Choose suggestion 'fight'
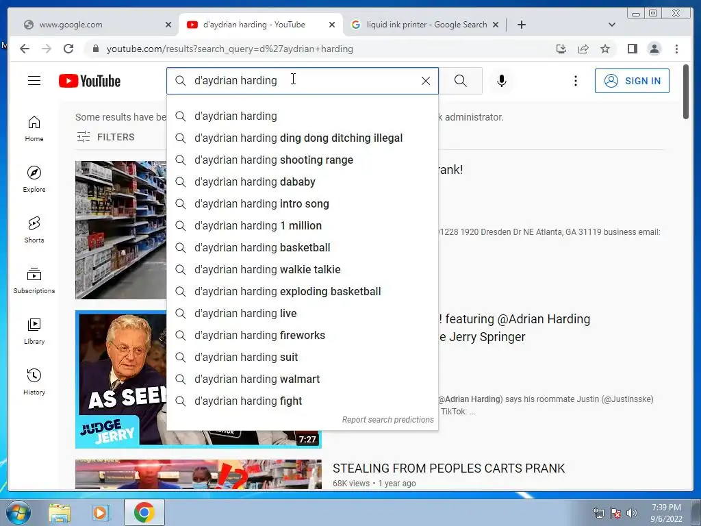This screenshot has width=701, height=526. [x=302, y=401]
